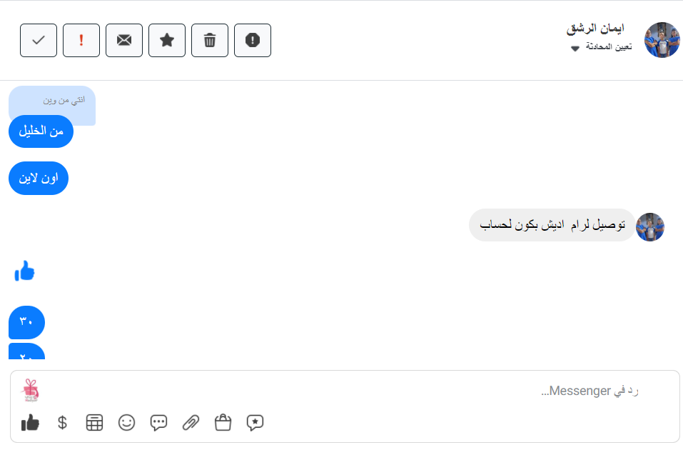
Task: Send a thumbs-up like from composer
Action: pyautogui.click(x=30, y=423)
